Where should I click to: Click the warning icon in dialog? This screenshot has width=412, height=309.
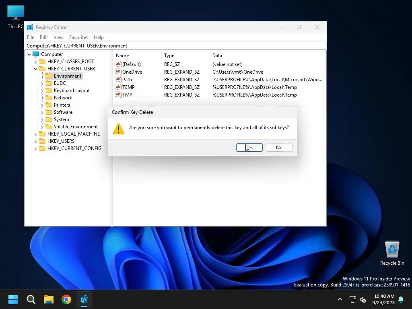tap(119, 129)
